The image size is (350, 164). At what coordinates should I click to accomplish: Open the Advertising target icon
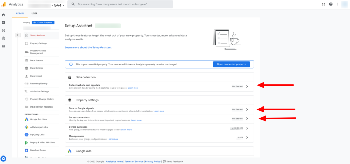point(3,38)
